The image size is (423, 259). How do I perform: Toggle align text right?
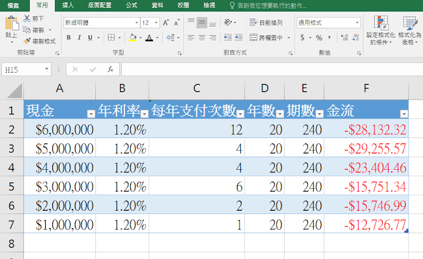[212, 38]
